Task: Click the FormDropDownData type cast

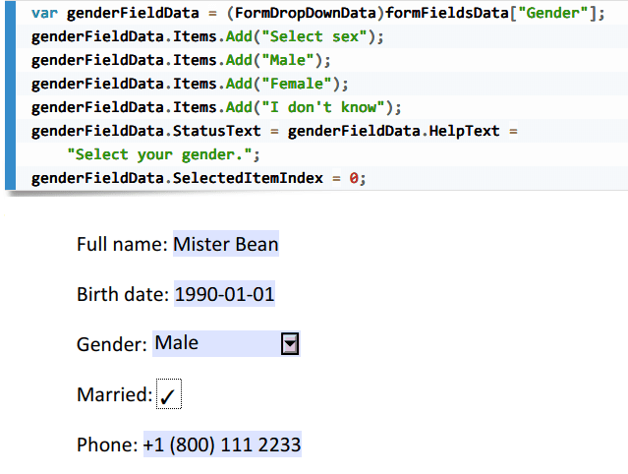Action: point(306,13)
